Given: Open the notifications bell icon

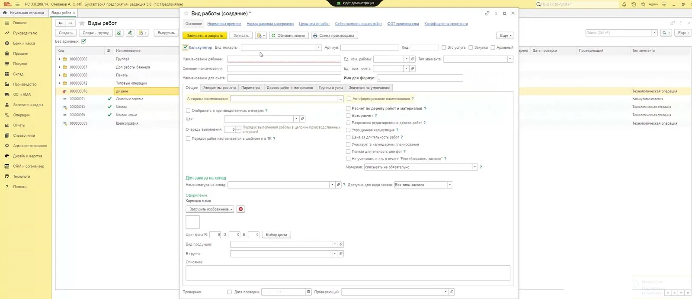Looking at the screenshot, I should (624, 4).
